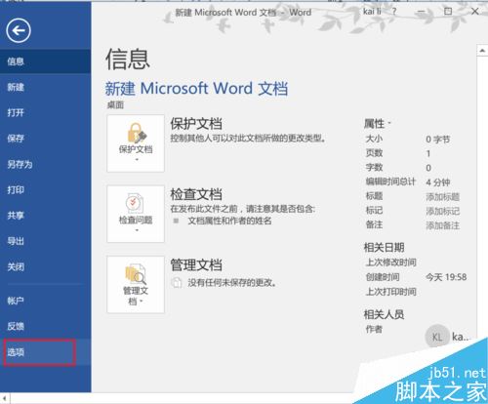This screenshot has height=404, width=488.
Task: Click the 相关日期 heading
Action: 384,248
